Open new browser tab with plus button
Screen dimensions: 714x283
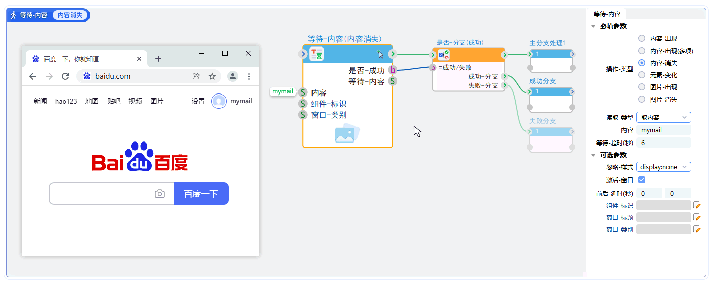[158, 59]
